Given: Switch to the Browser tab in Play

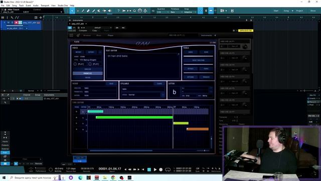Looking at the screenshot, I should click(x=87, y=35).
